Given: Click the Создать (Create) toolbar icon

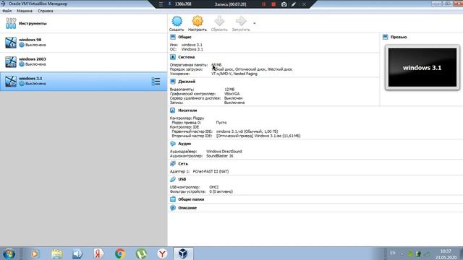Looking at the screenshot, I should (x=177, y=21).
